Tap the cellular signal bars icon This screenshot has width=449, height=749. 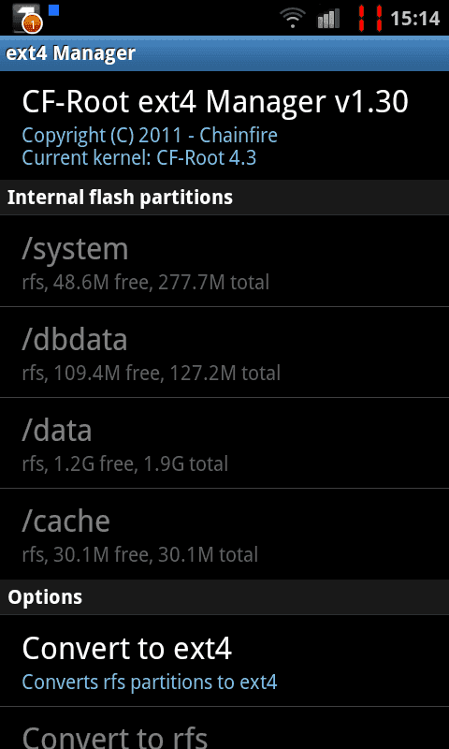328,19
